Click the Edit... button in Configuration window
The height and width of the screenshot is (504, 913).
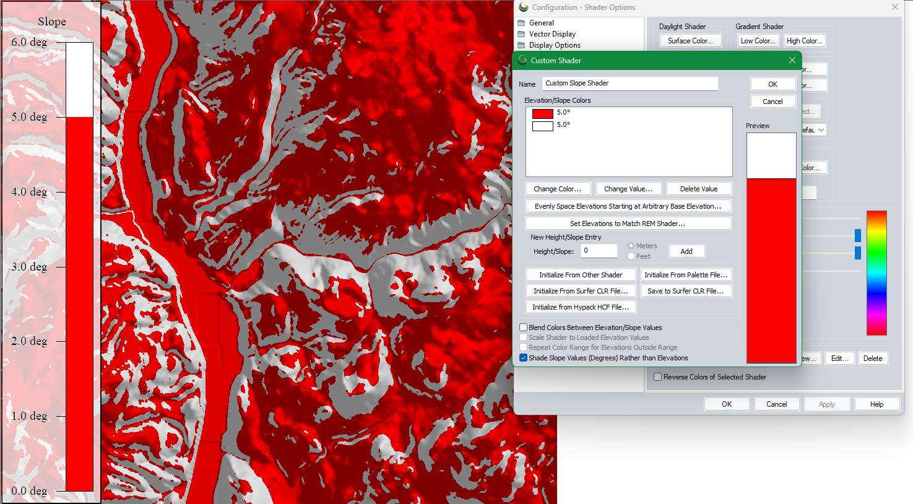click(x=840, y=358)
